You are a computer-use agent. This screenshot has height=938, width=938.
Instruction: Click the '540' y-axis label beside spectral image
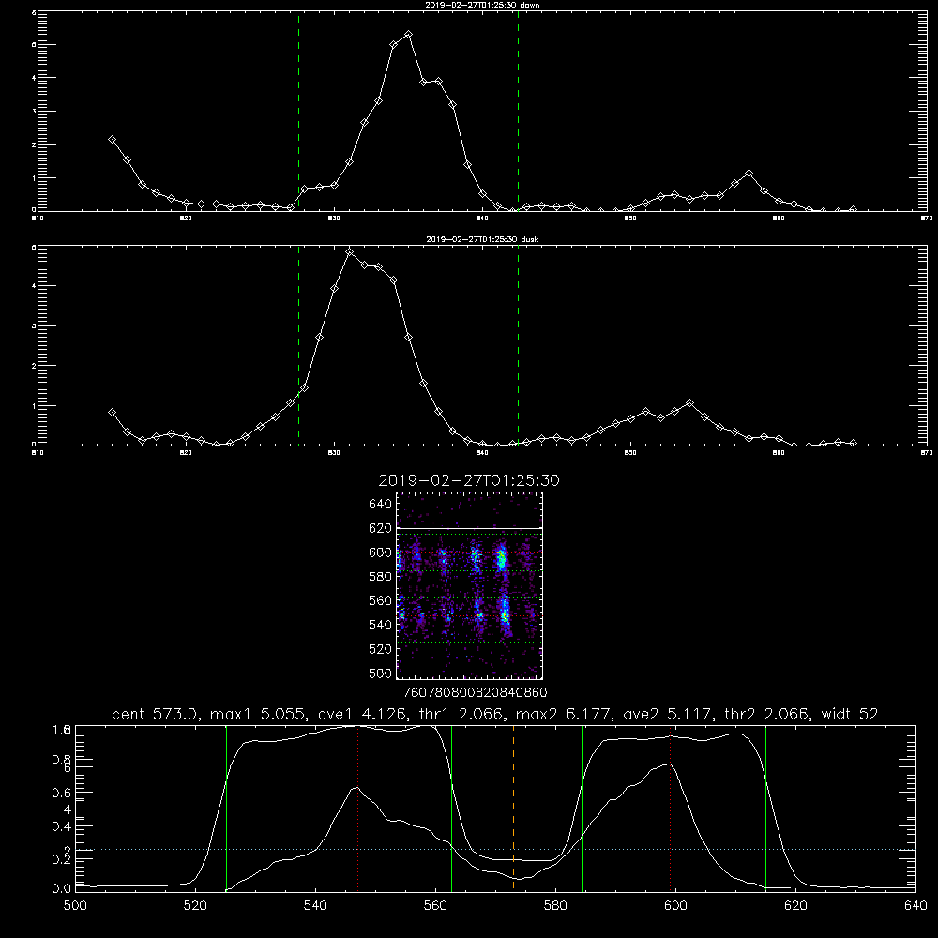tap(381, 625)
